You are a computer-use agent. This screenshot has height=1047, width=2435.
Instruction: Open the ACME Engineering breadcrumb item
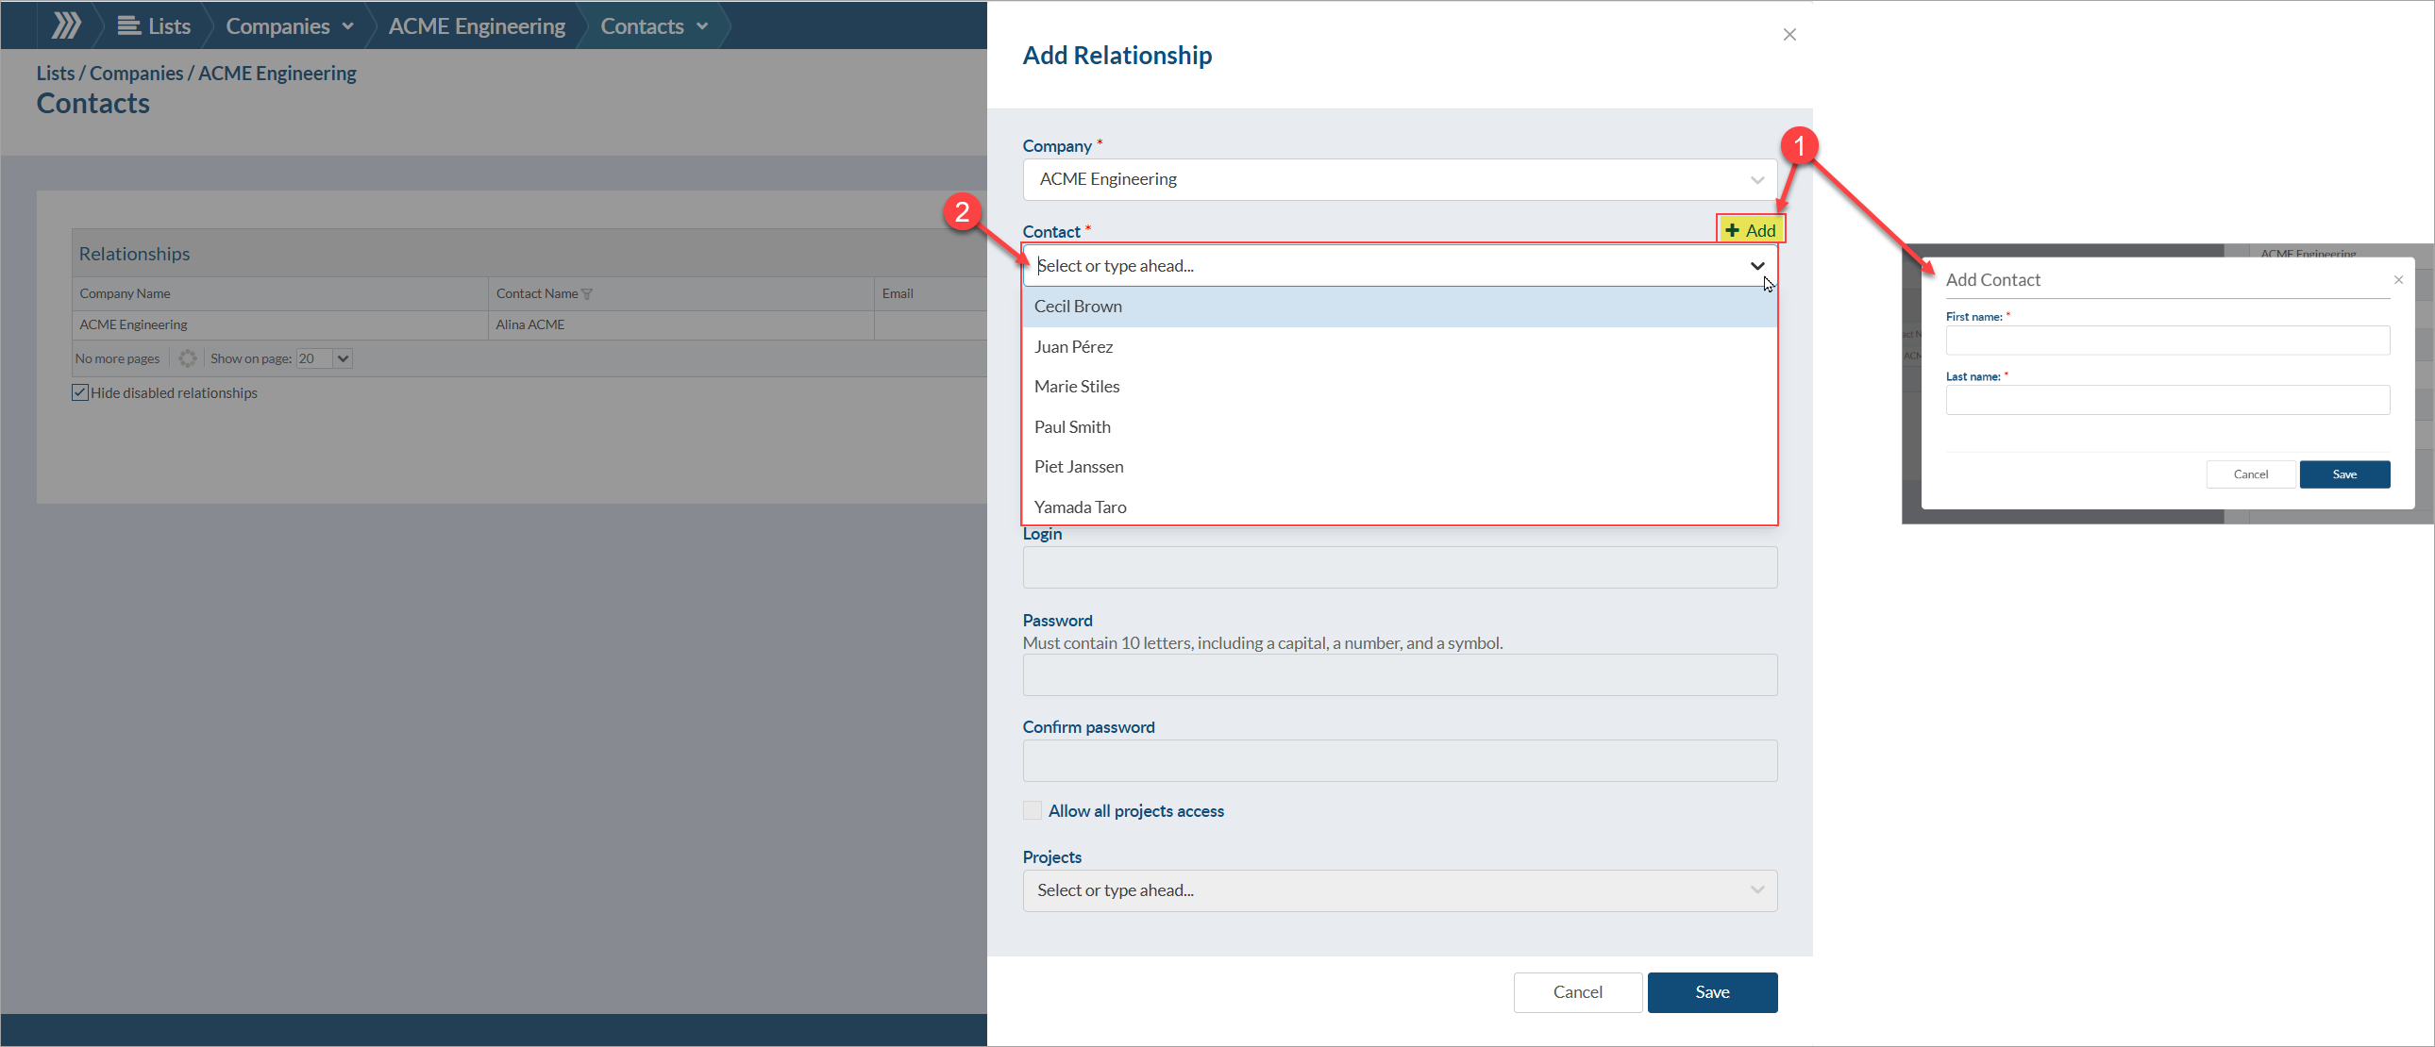[477, 25]
